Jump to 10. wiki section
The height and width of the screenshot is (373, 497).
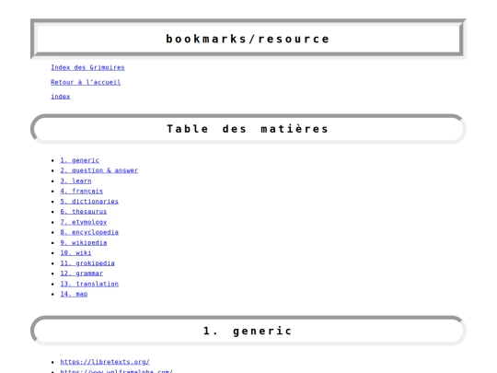(75, 252)
